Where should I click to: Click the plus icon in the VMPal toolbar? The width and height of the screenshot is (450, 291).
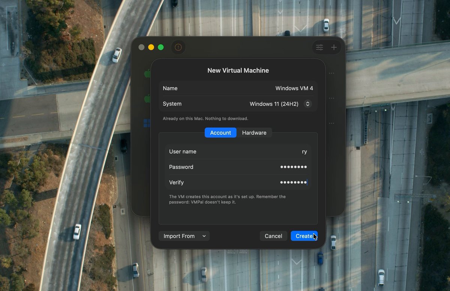coord(334,47)
